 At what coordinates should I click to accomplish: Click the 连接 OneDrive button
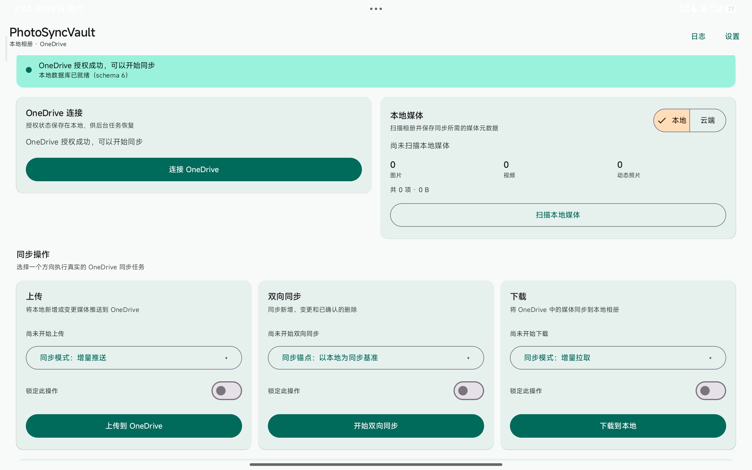[194, 169]
